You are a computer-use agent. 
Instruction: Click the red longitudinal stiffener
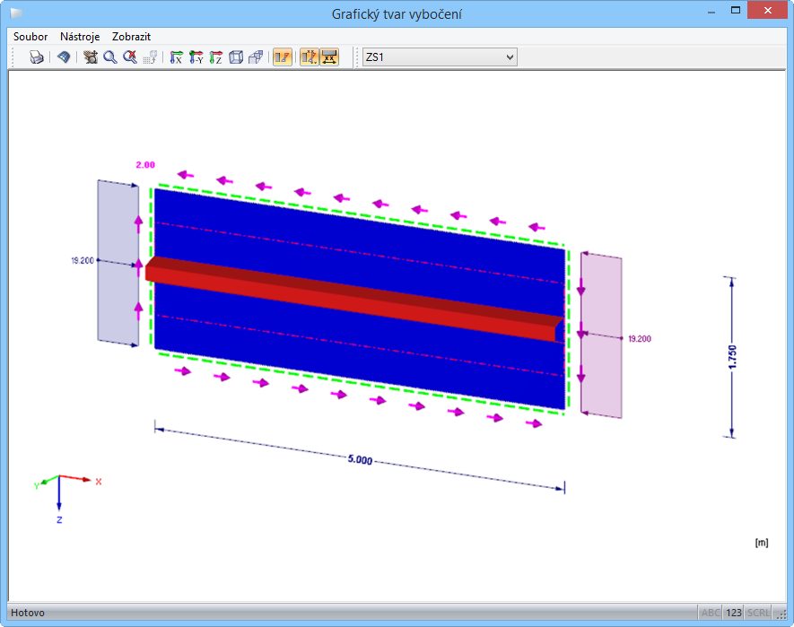[354, 300]
